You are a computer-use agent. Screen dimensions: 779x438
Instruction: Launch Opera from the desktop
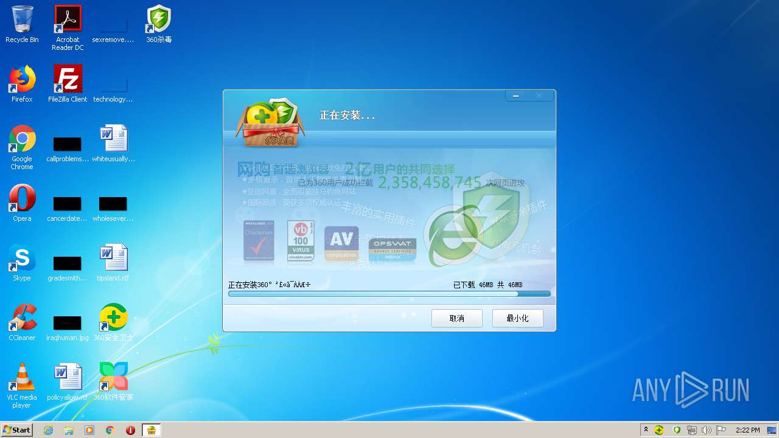coord(22,203)
